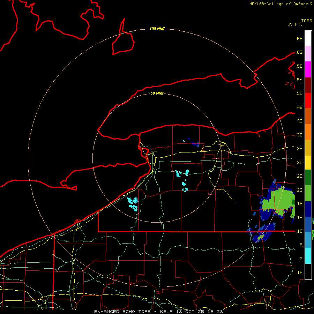Click the legend value label '30'

pyautogui.click(x=300, y=162)
